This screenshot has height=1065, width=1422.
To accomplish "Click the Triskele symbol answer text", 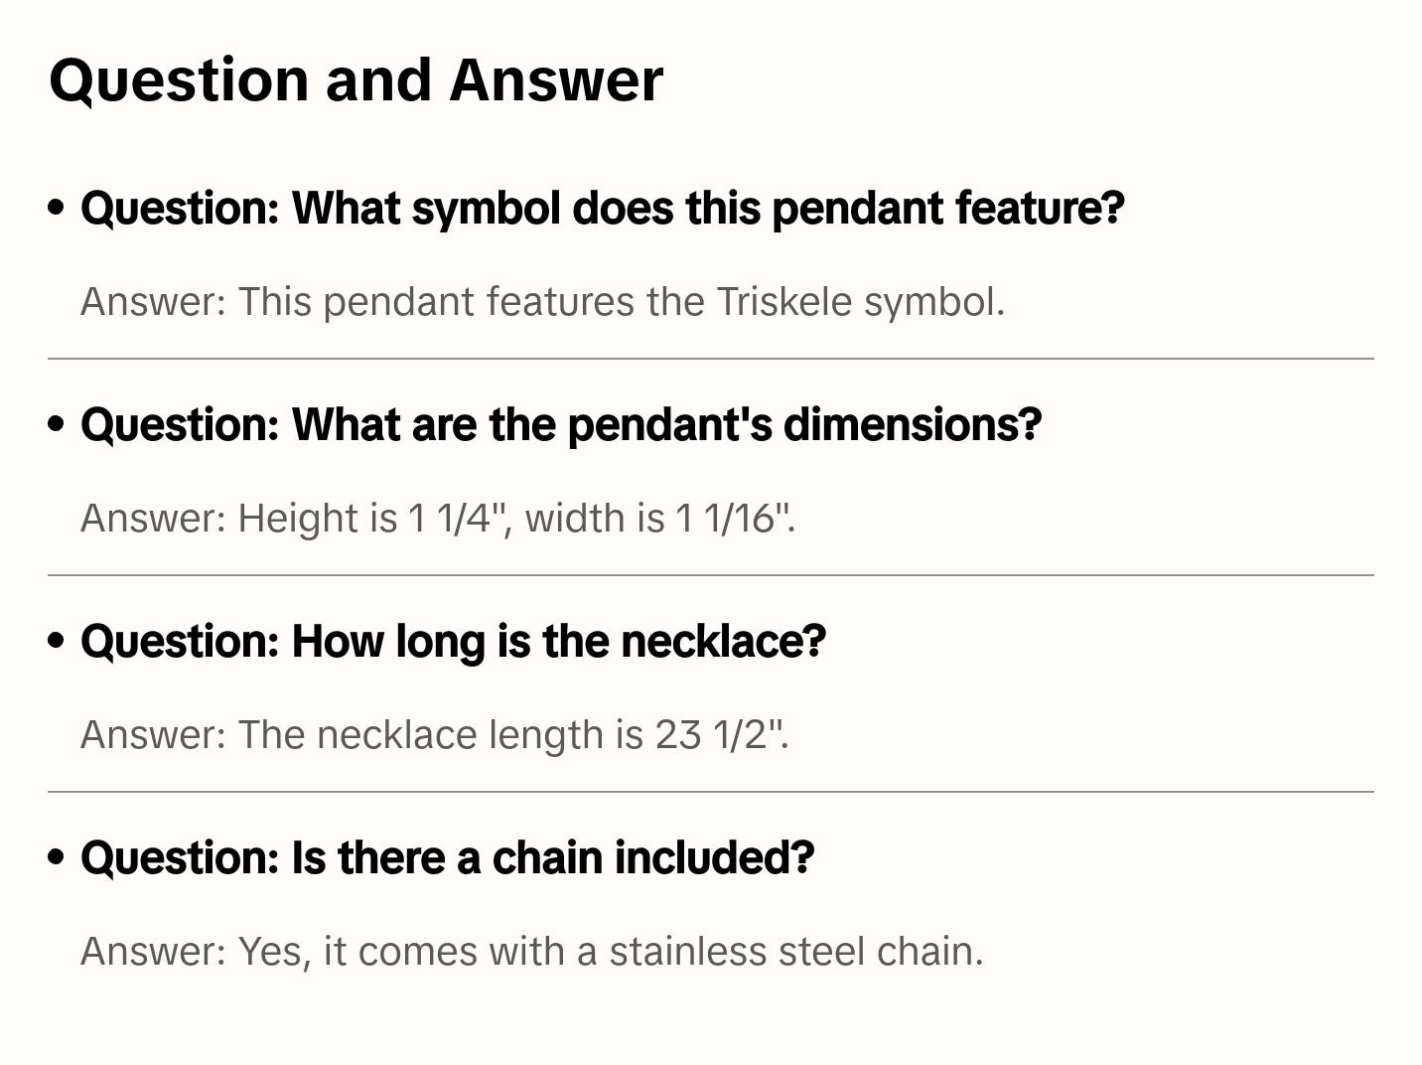I will (x=542, y=302).
